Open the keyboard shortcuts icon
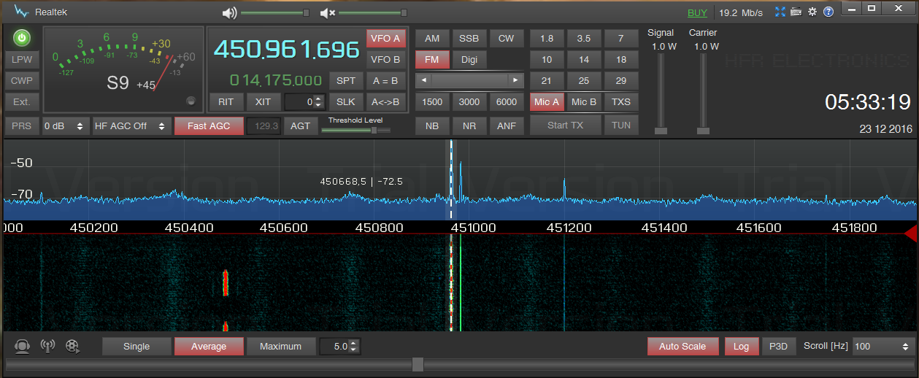 (796, 12)
